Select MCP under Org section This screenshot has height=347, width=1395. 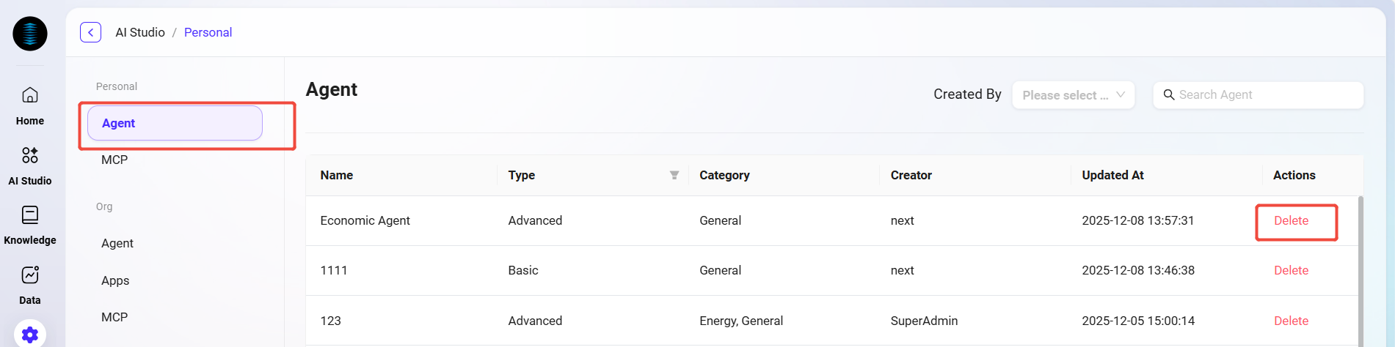tap(114, 317)
